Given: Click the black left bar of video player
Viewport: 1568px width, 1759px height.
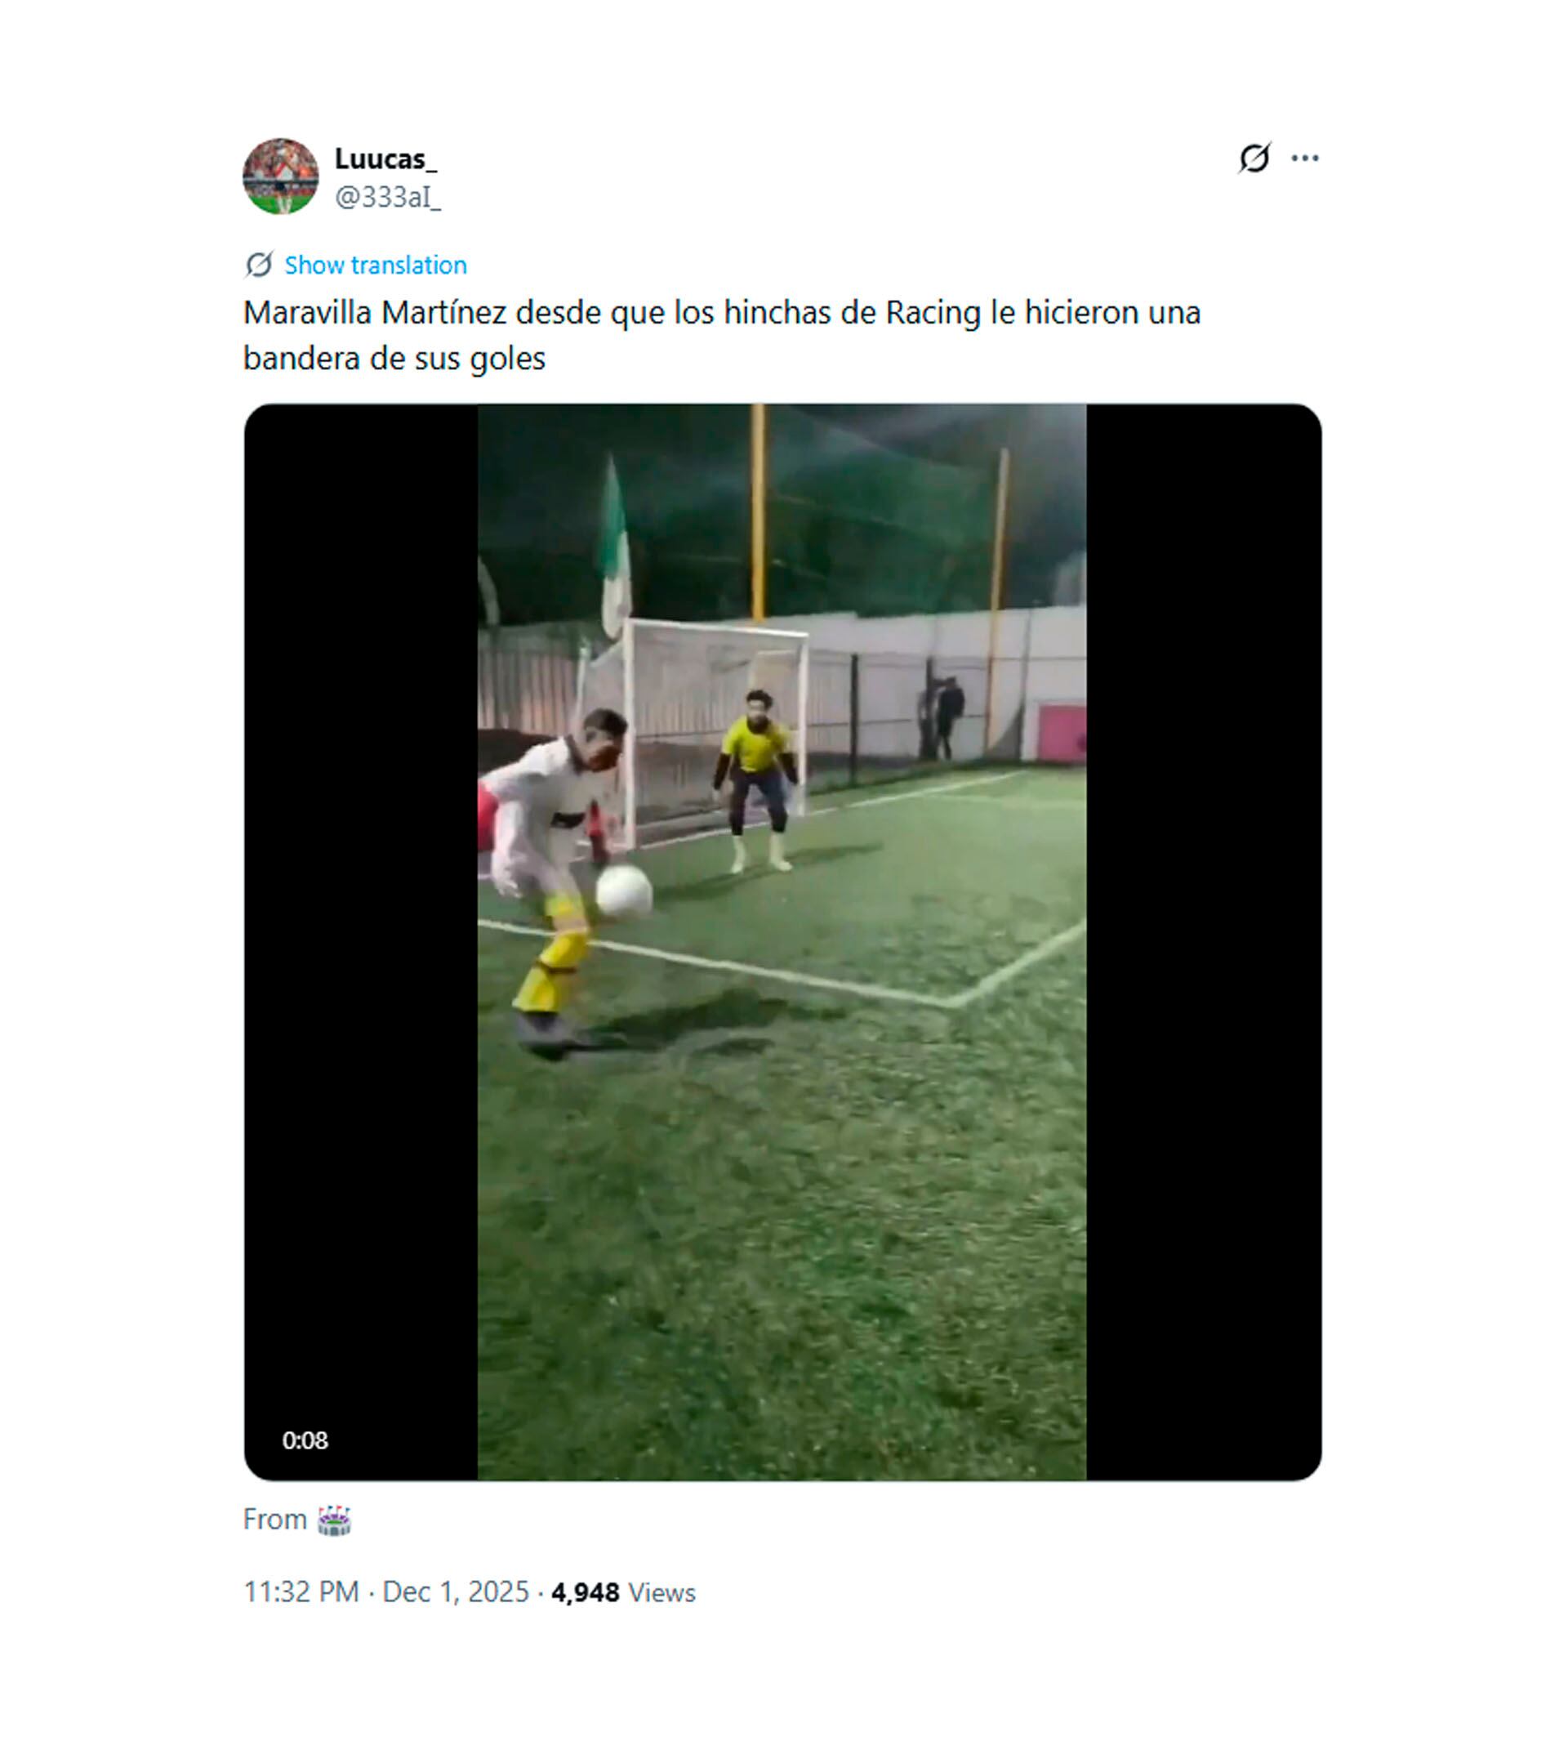Looking at the screenshot, I should [x=361, y=942].
